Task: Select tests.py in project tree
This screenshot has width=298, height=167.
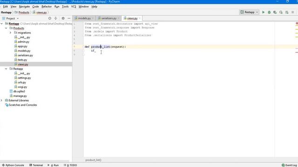Action: coord(22,60)
